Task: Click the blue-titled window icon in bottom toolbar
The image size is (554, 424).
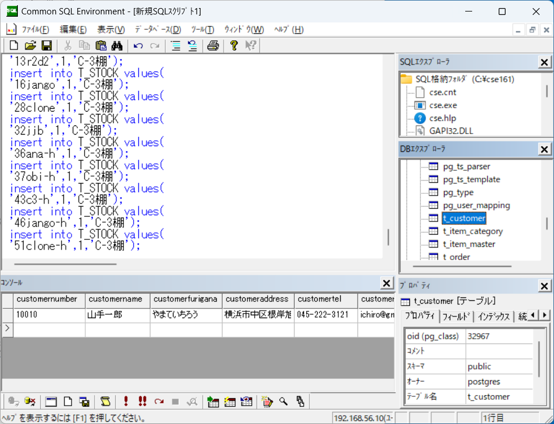Action: tap(51, 401)
